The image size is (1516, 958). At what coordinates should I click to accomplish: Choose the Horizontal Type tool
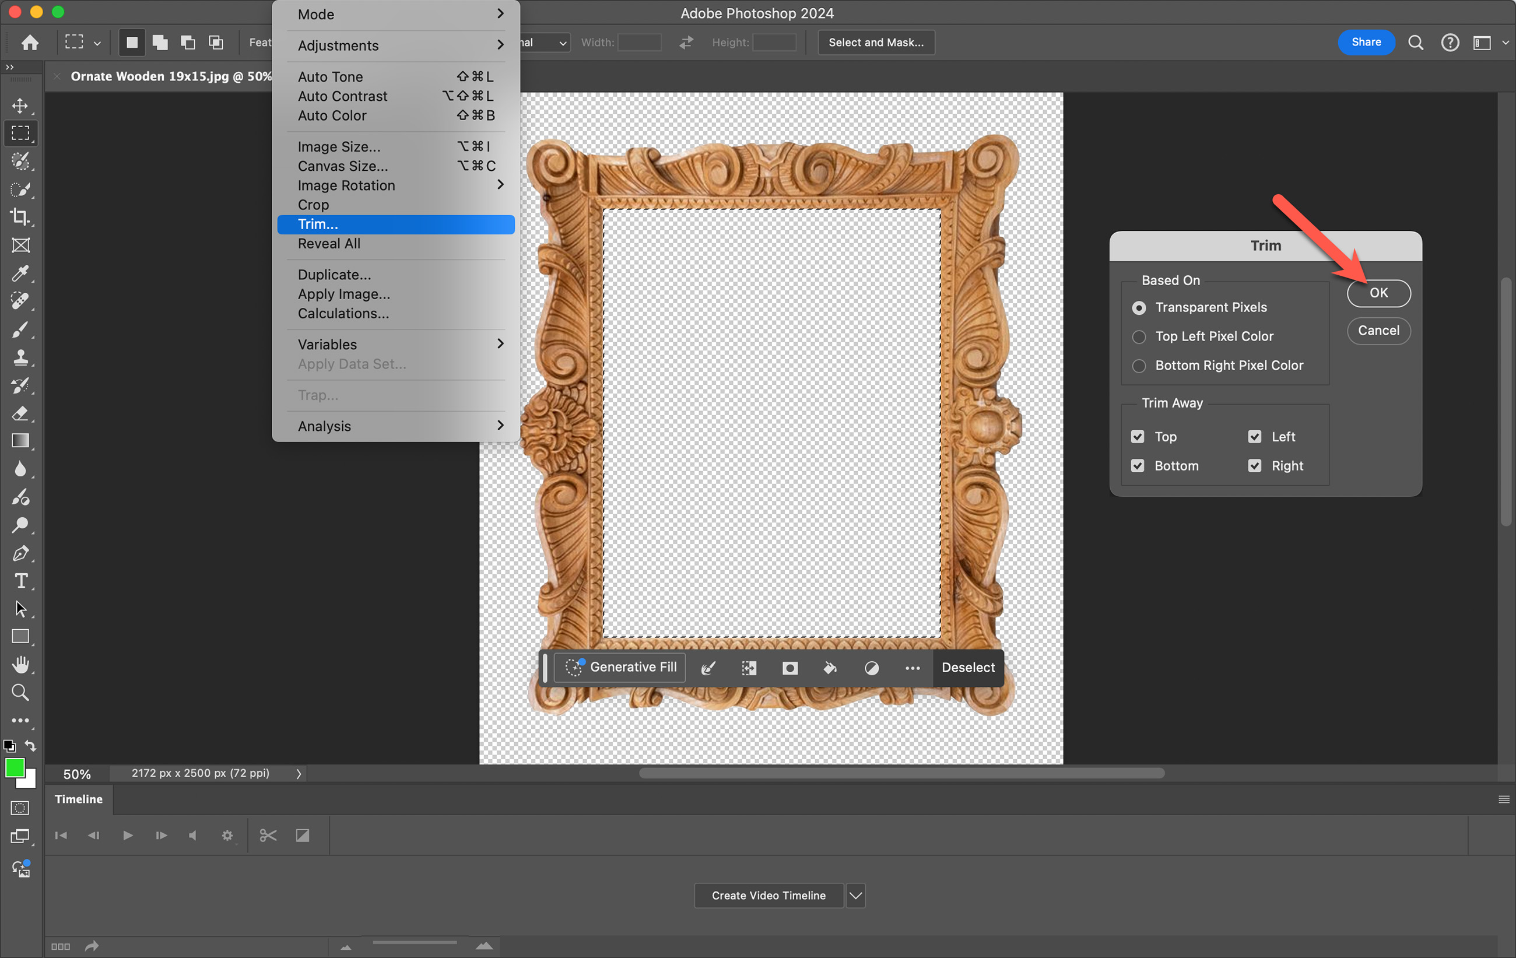click(20, 581)
